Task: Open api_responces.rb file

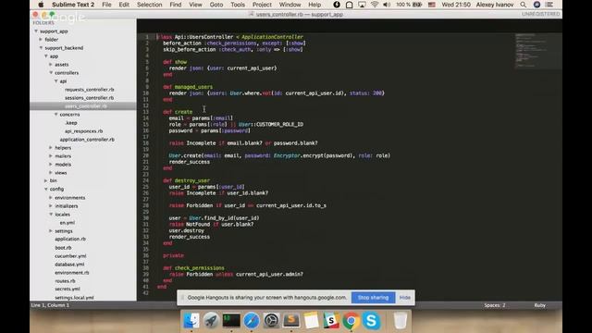Action: click(84, 131)
